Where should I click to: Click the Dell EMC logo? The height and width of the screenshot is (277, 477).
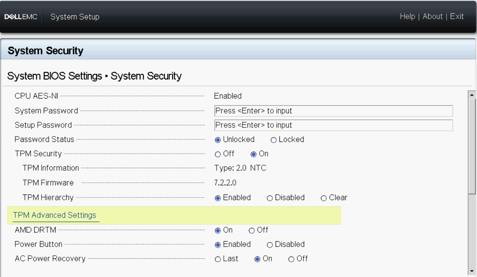pos(21,16)
